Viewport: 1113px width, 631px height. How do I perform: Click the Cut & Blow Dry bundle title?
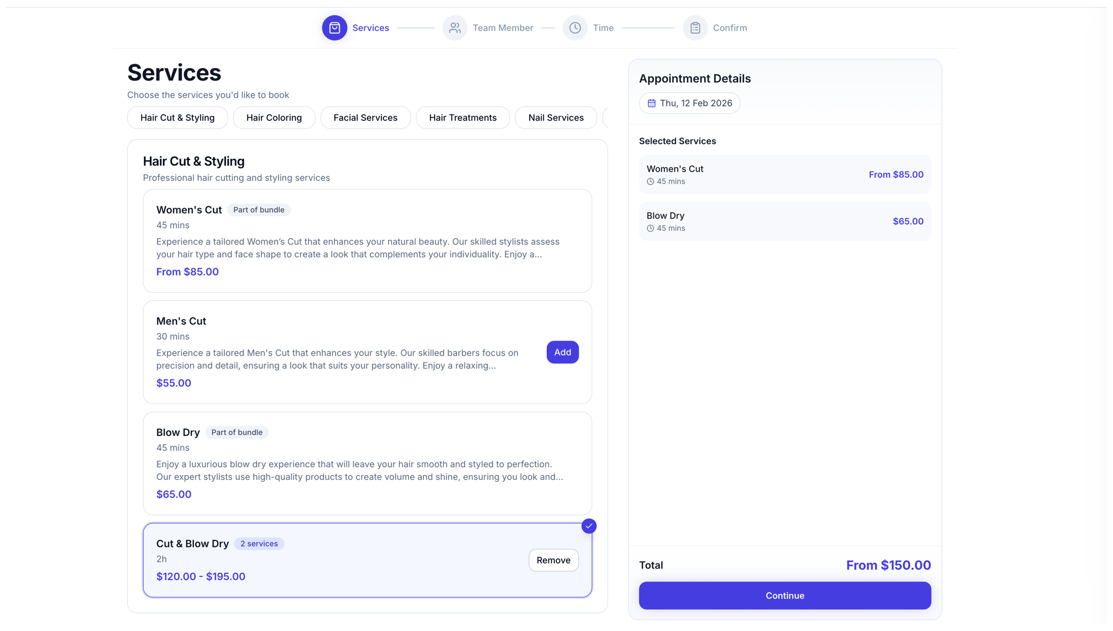(192, 543)
